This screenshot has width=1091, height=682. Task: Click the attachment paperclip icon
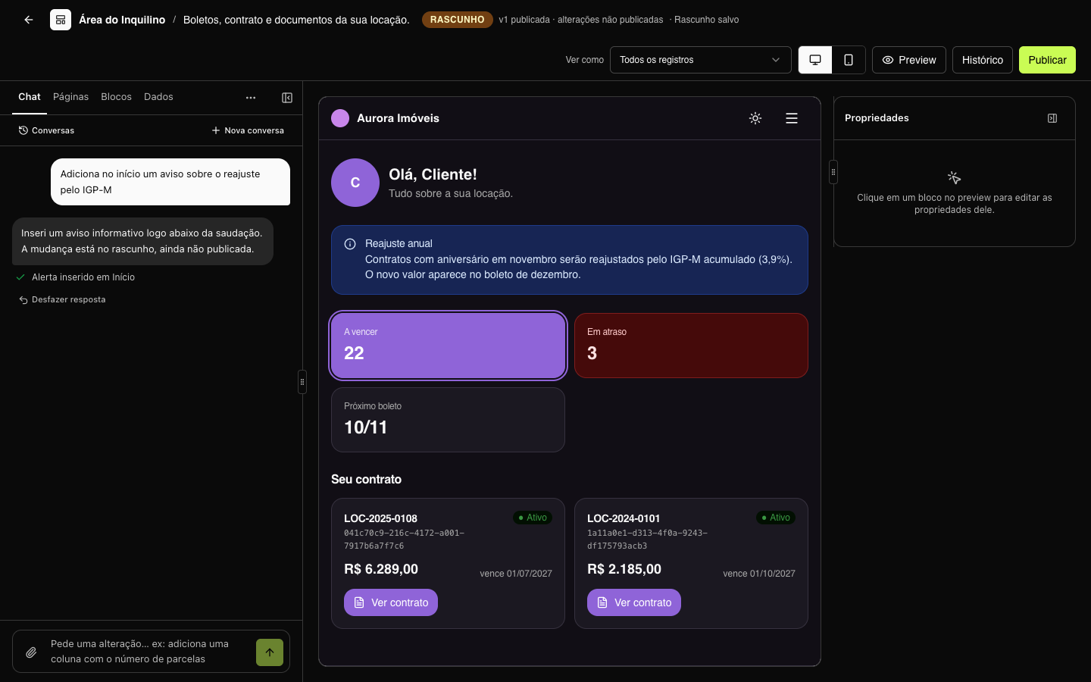click(31, 652)
